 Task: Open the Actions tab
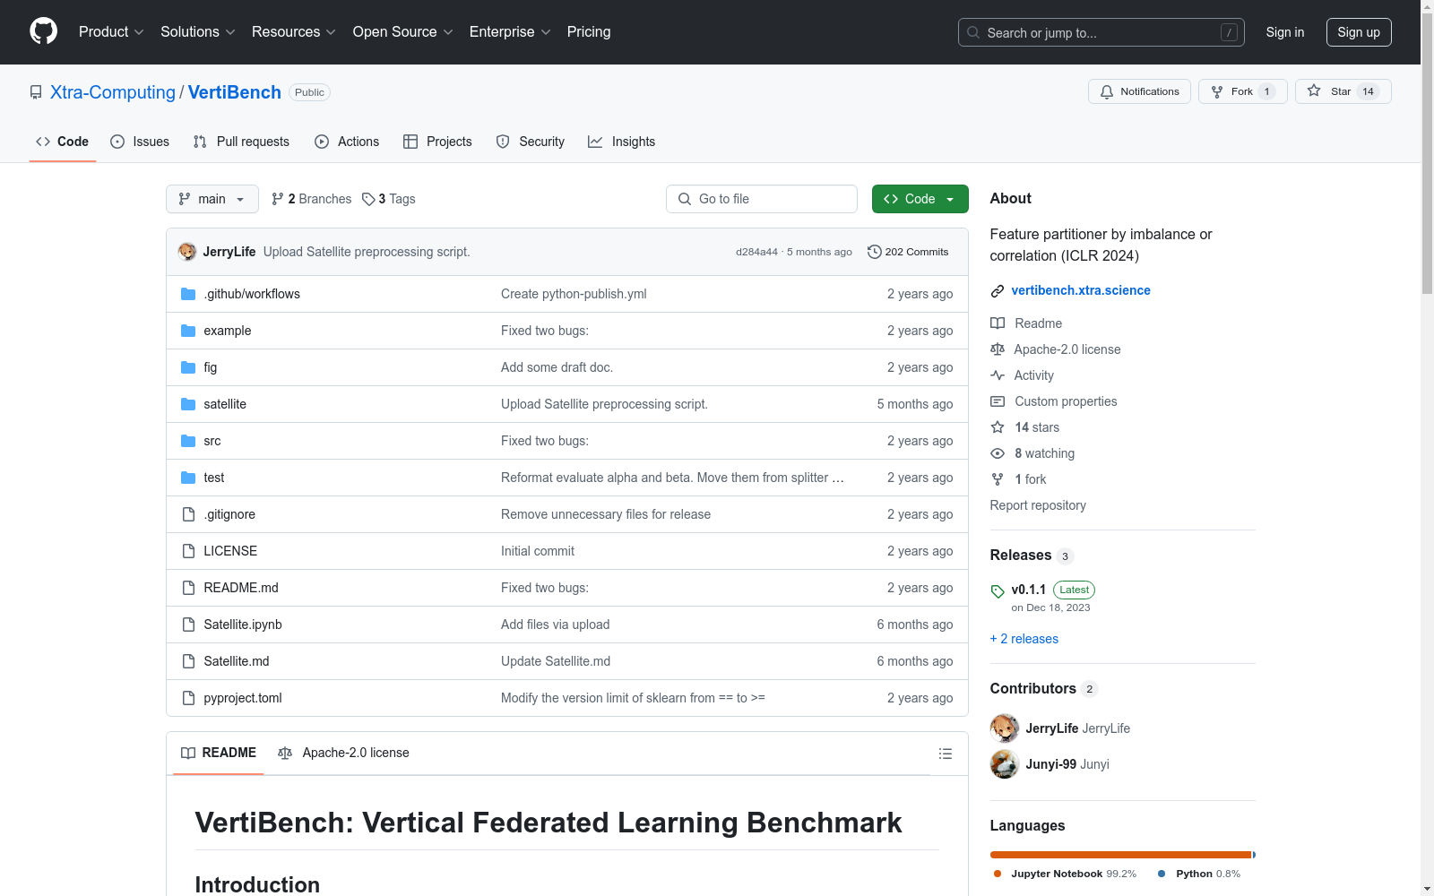pos(347,142)
